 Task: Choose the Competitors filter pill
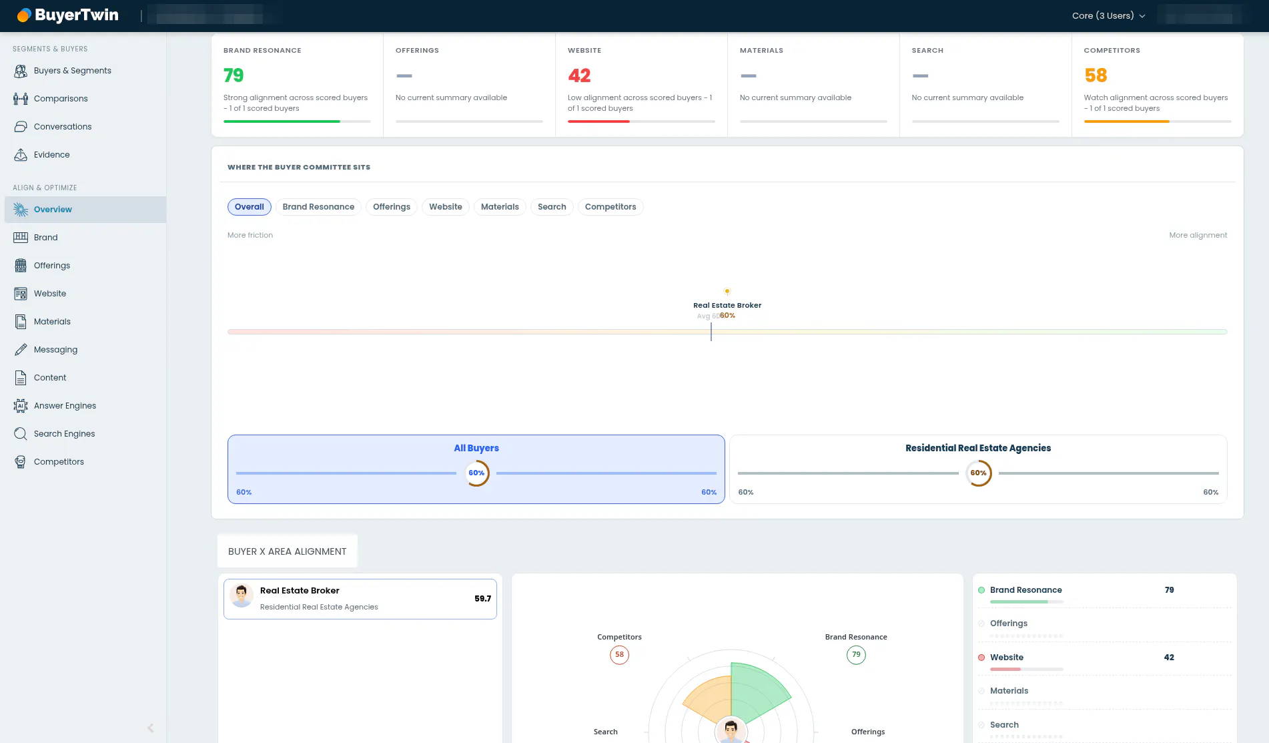click(x=610, y=207)
